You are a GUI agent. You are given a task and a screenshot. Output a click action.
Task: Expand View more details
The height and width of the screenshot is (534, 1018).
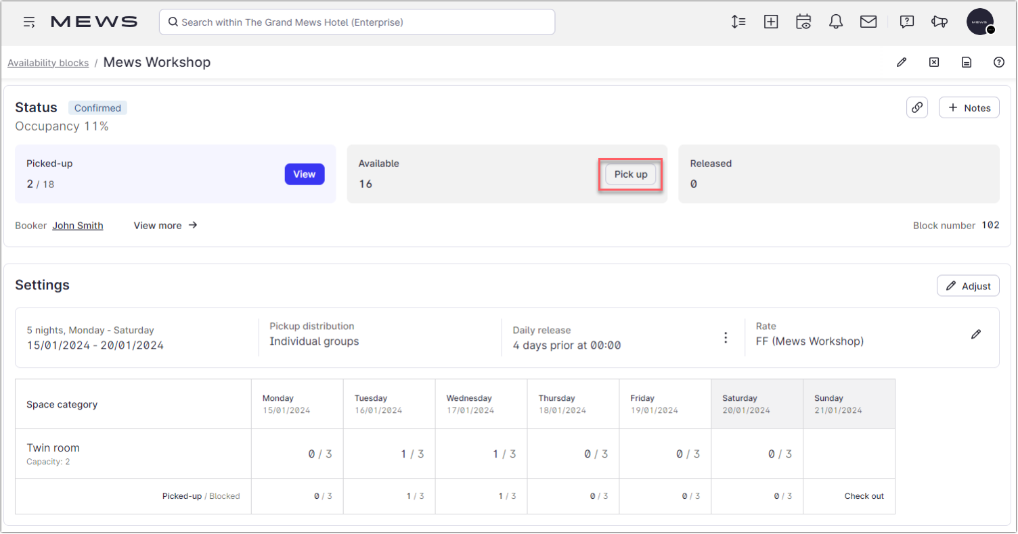(x=166, y=226)
